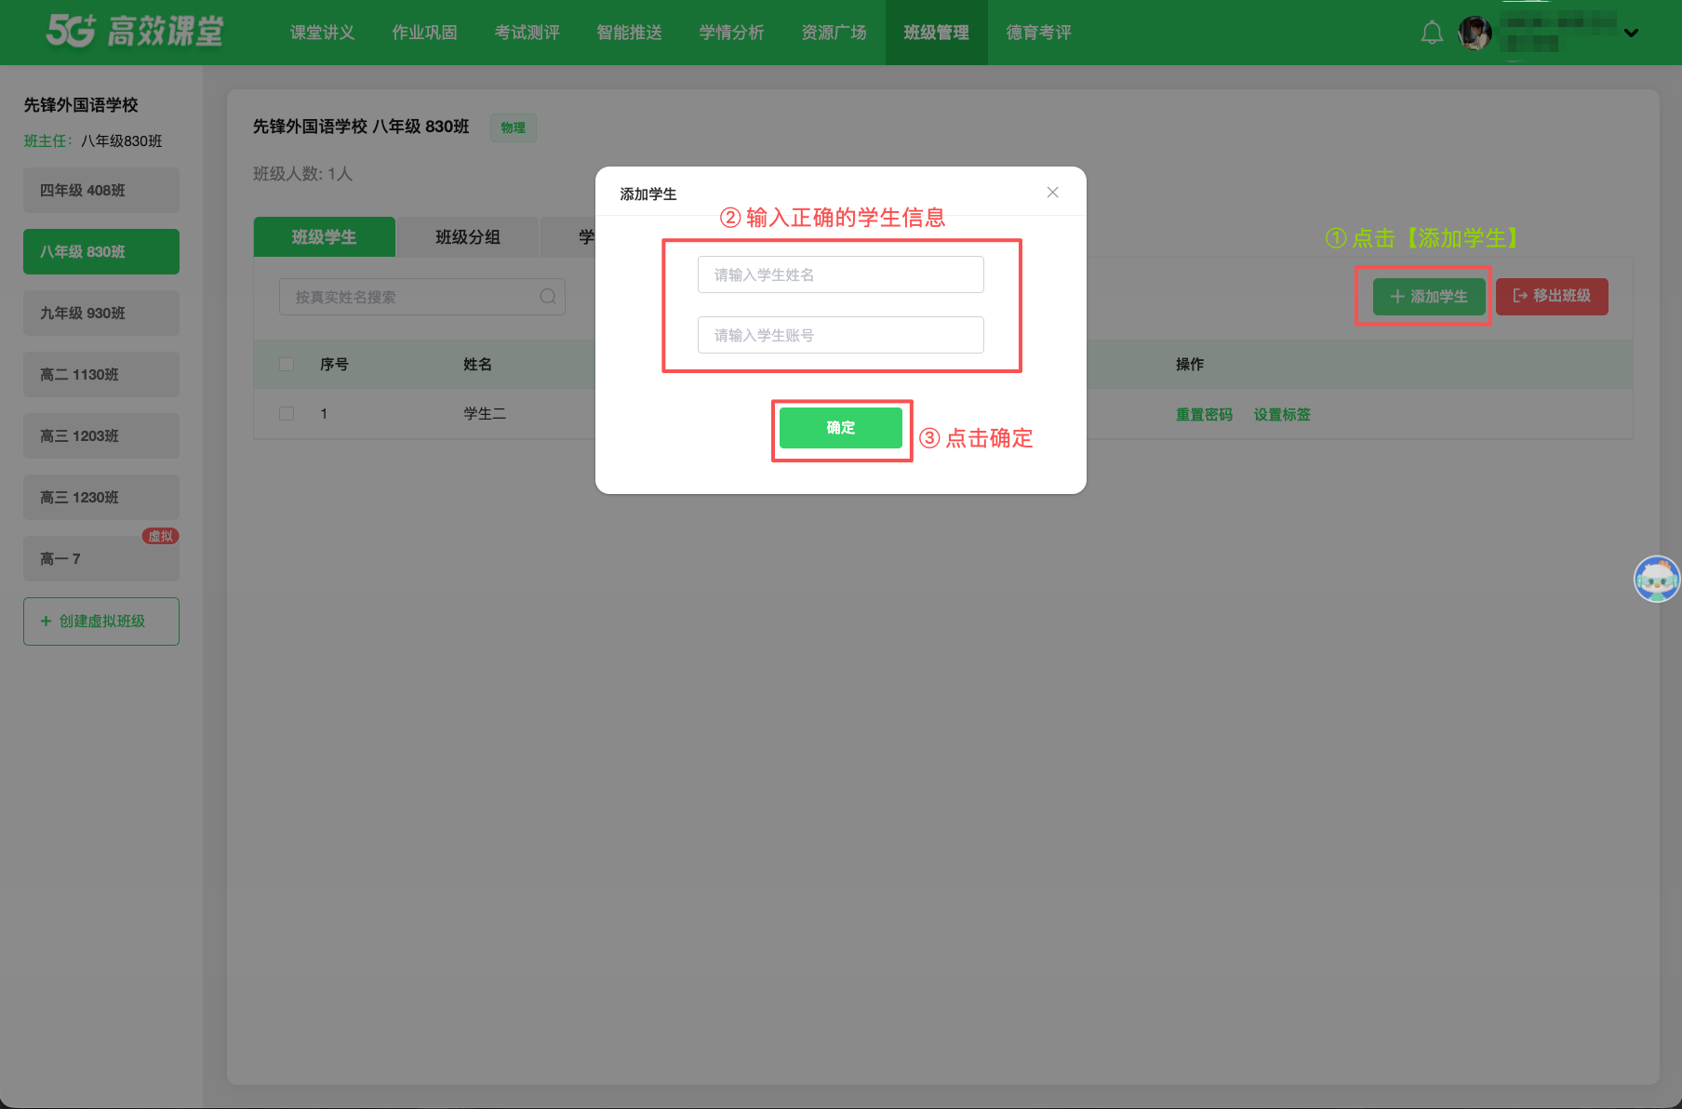
Task: Click 重置密码 link for 学生二
Action: (x=1204, y=415)
